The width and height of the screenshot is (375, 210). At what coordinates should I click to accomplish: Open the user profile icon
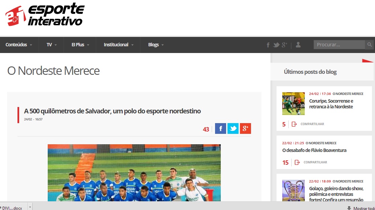(x=298, y=45)
